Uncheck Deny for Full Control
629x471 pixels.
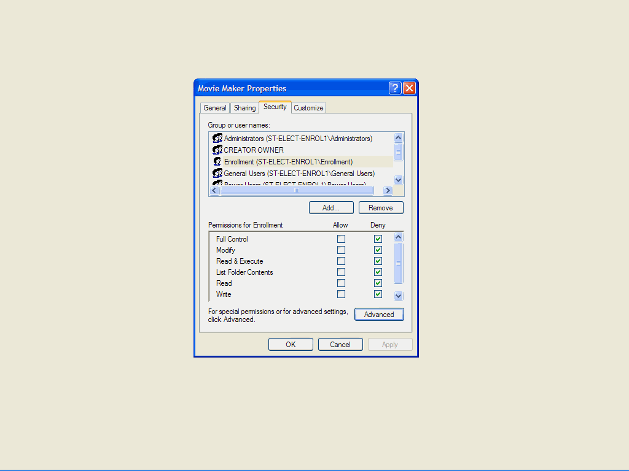(x=378, y=239)
